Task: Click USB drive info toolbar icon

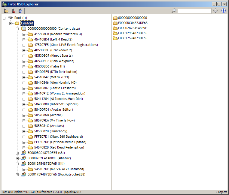Action: 20,10
